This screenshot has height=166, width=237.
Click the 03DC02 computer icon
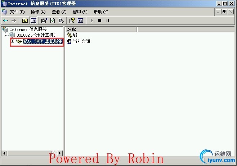(12, 35)
